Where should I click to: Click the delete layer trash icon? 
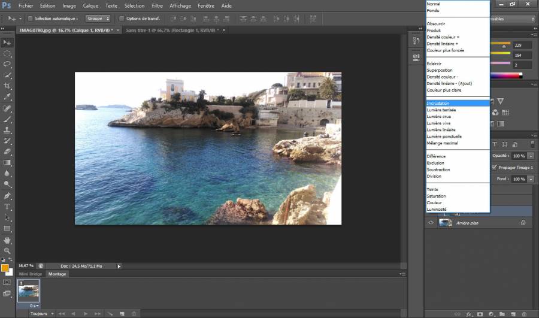[524, 313]
